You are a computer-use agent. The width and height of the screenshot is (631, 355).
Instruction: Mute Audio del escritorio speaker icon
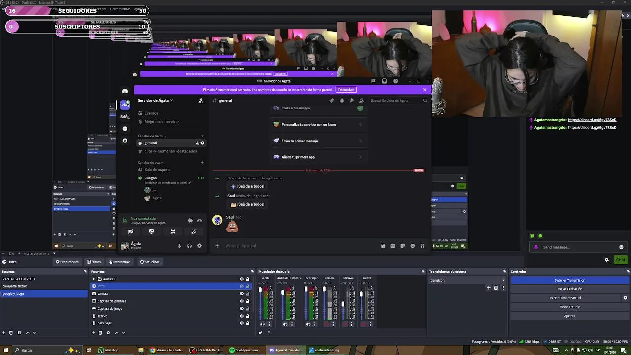click(285, 324)
